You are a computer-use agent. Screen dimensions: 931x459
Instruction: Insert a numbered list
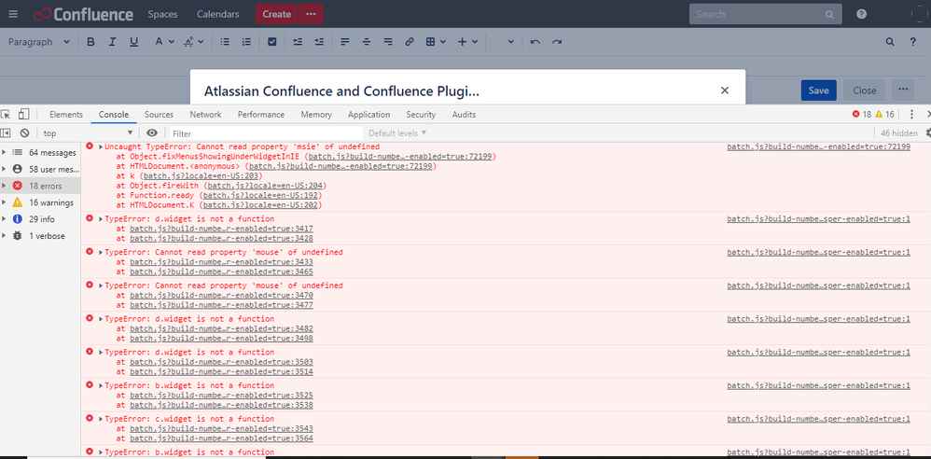pos(246,42)
